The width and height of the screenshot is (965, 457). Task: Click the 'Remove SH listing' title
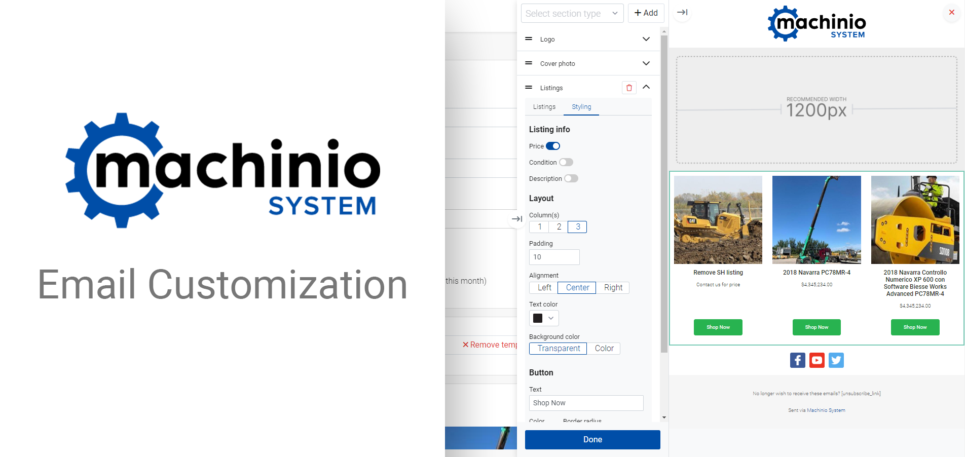pos(718,273)
